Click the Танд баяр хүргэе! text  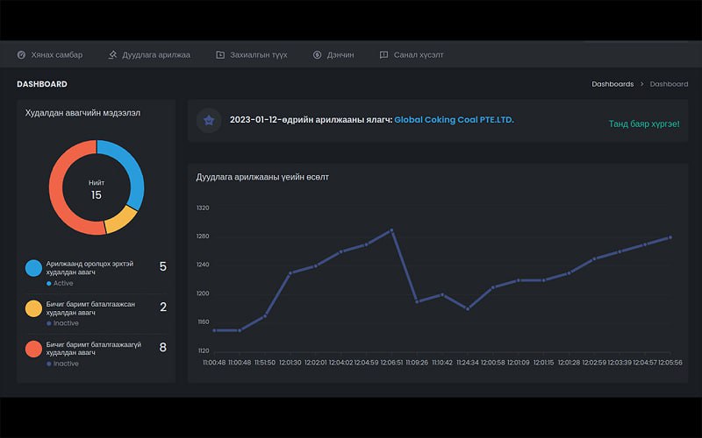(x=644, y=124)
